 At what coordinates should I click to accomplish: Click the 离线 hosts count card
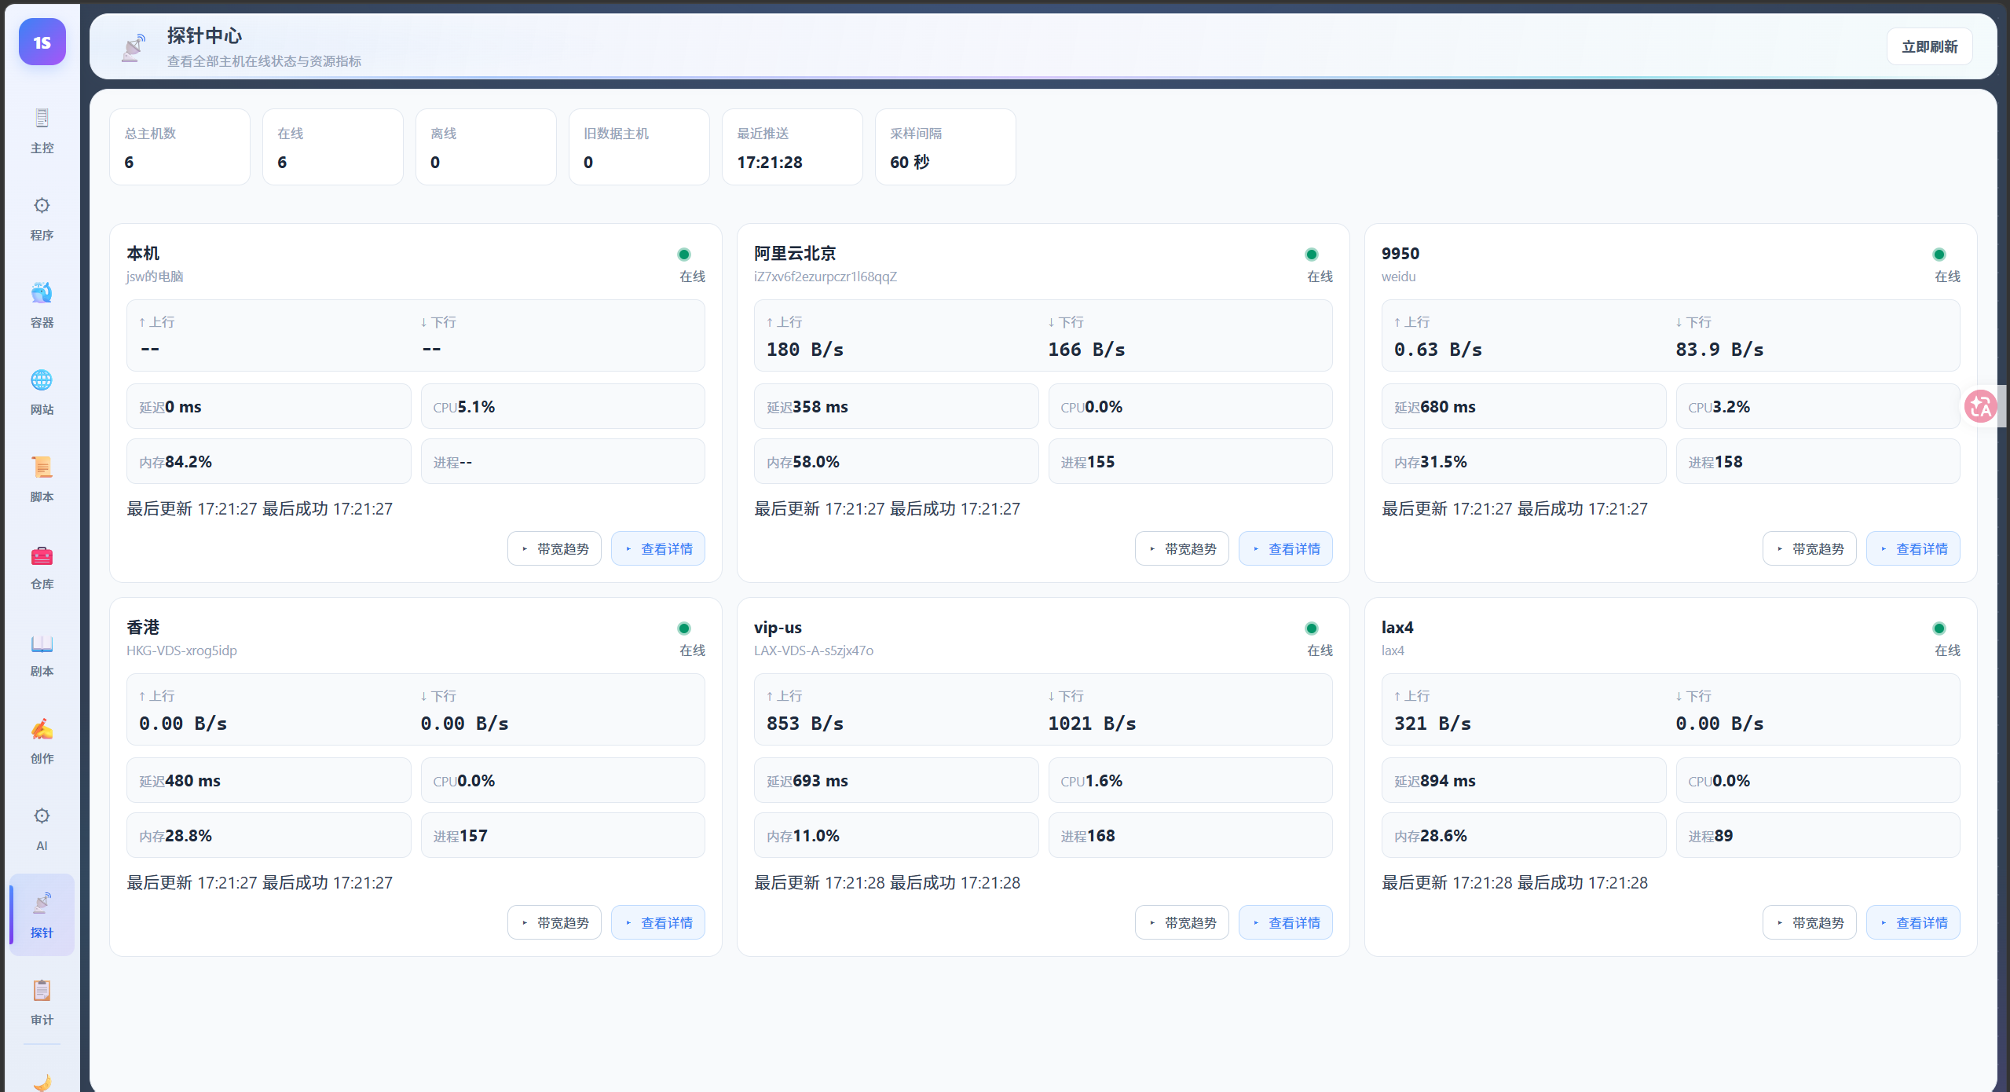[485, 147]
